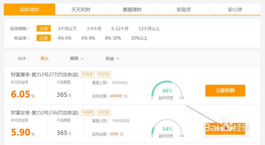Image resolution: width=265 pixels, height=145 pixels.
Task: Select 全部 for 投资期限 filter
Action: (x=44, y=29)
